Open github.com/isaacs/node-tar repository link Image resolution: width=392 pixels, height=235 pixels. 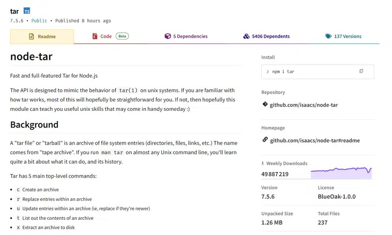(304, 105)
